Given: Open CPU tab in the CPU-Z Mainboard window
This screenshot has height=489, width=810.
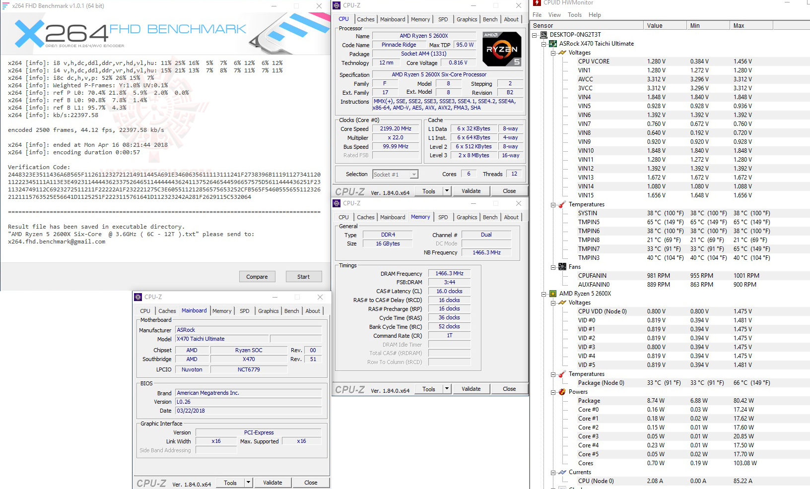Looking at the screenshot, I should (145, 311).
